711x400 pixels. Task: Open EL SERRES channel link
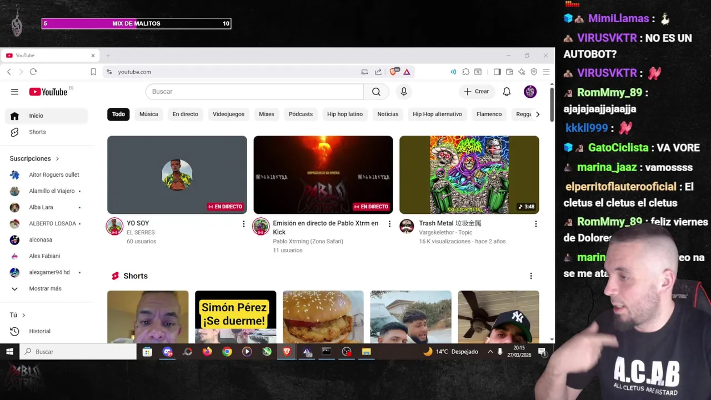coord(141,232)
